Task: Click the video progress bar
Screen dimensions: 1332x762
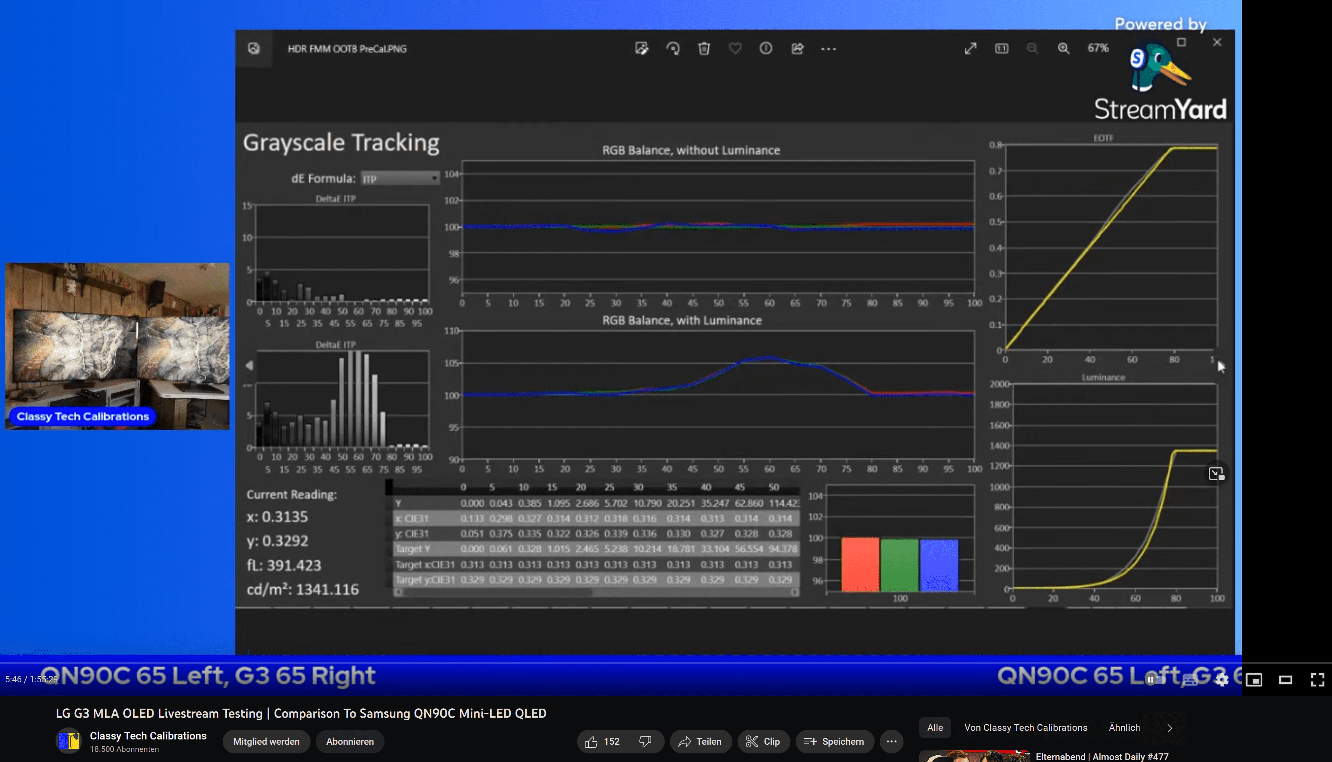Action: (621, 662)
